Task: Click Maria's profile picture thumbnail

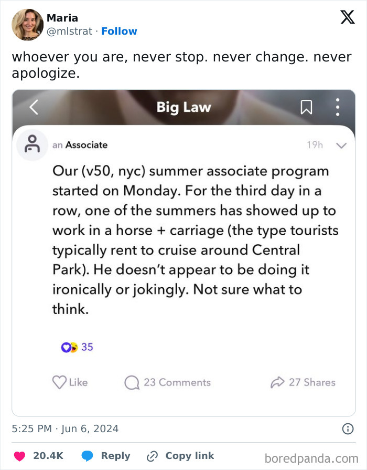Action: (x=27, y=24)
